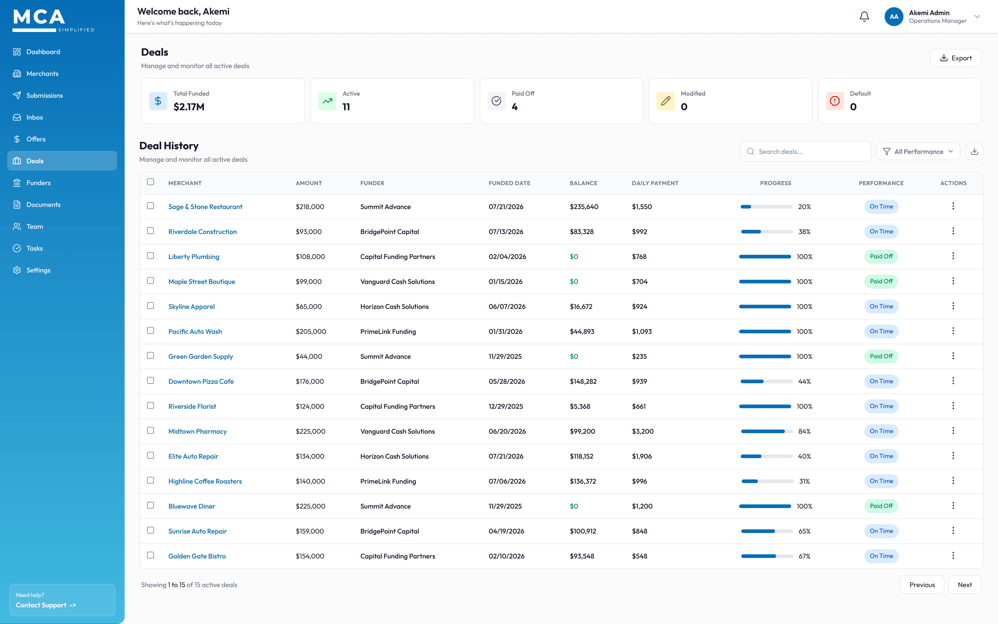Open actions dropdown for Elite Auto Repair
The width and height of the screenshot is (998, 624).
953,455
